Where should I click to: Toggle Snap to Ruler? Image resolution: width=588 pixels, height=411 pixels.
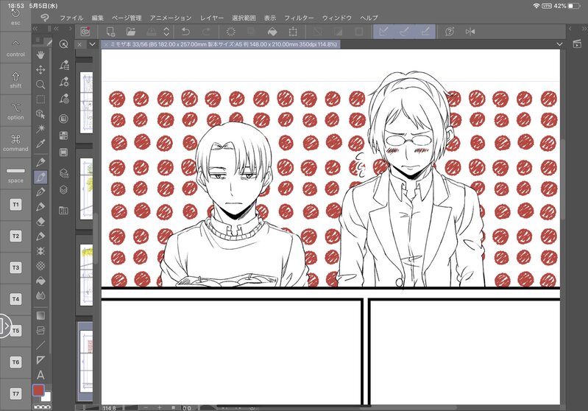click(x=383, y=32)
